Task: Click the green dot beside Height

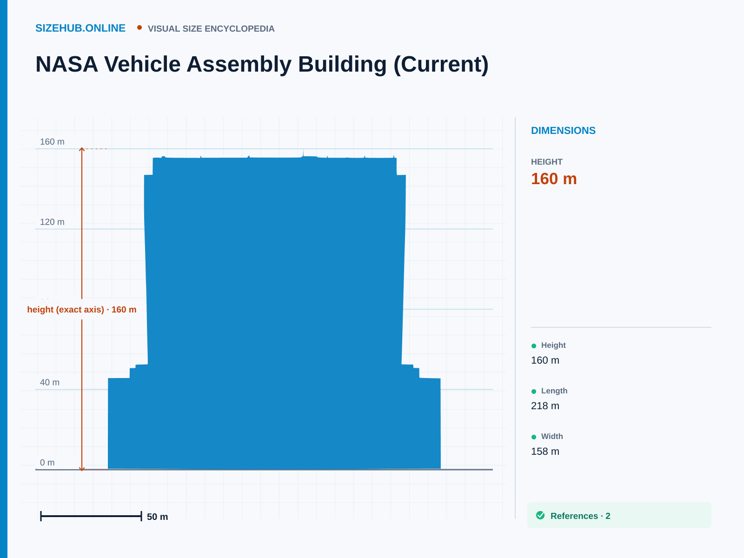Action: click(x=534, y=346)
